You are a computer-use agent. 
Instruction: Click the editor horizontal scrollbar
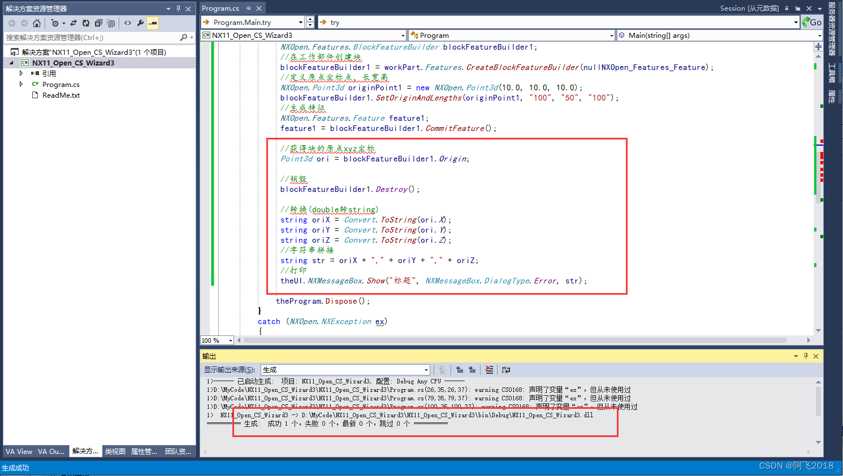515,340
